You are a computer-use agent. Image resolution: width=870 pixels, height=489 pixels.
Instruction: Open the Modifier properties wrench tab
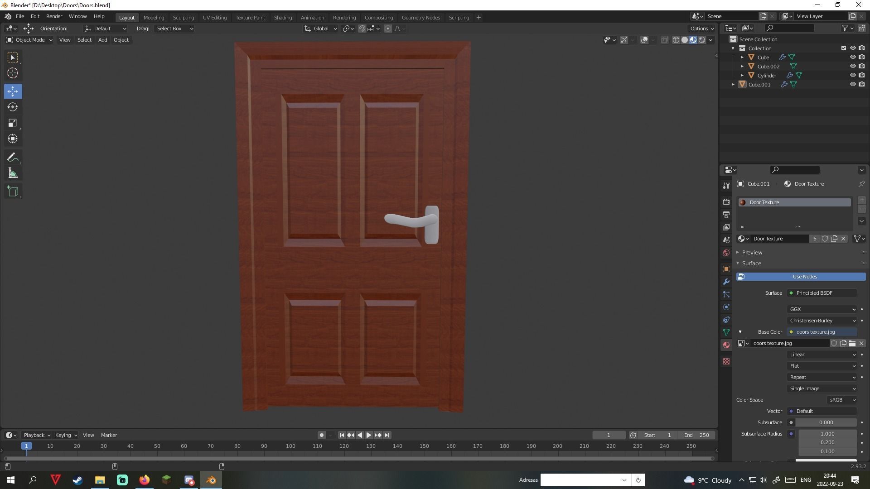pyautogui.click(x=726, y=282)
